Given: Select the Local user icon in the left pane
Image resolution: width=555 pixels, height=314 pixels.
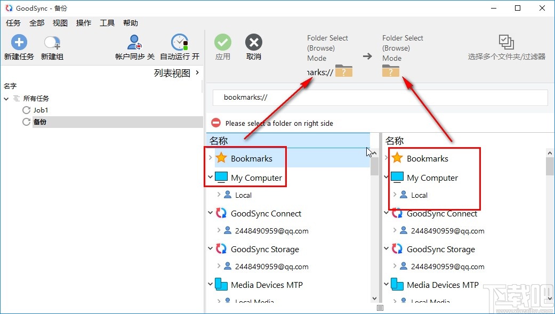Looking at the screenshot, I should coord(228,195).
